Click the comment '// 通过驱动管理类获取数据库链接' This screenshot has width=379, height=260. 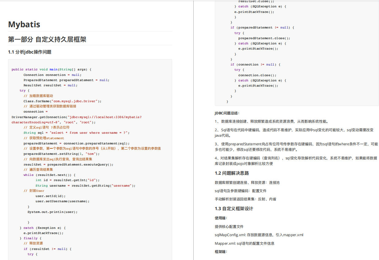(x=50, y=106)
